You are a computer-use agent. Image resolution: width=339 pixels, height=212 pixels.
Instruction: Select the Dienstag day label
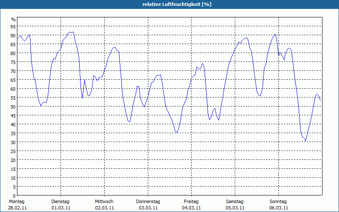pos(60,201)
